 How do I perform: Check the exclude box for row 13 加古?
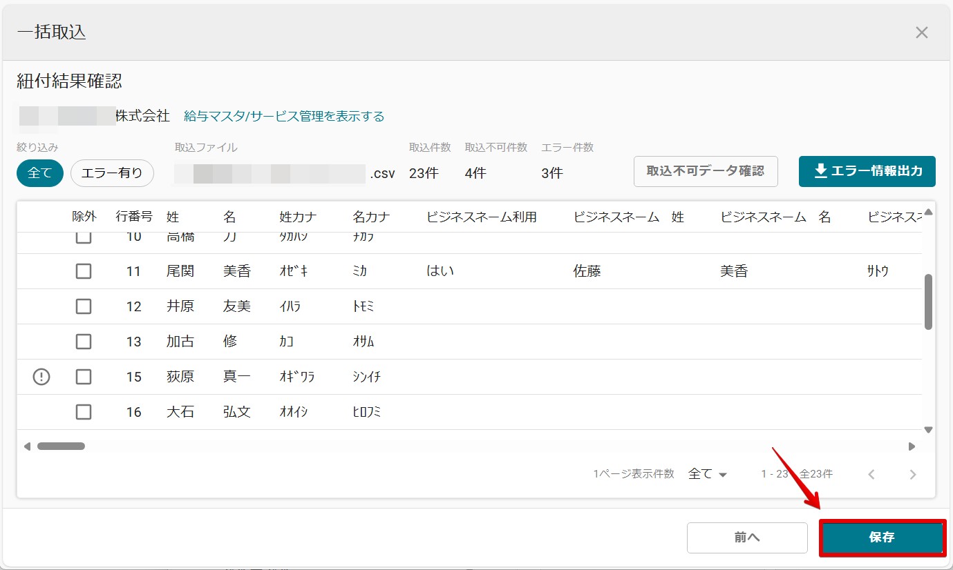click(84, 342)
